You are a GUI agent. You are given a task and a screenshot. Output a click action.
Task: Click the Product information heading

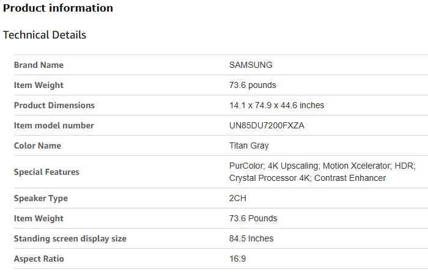(58, 9)
